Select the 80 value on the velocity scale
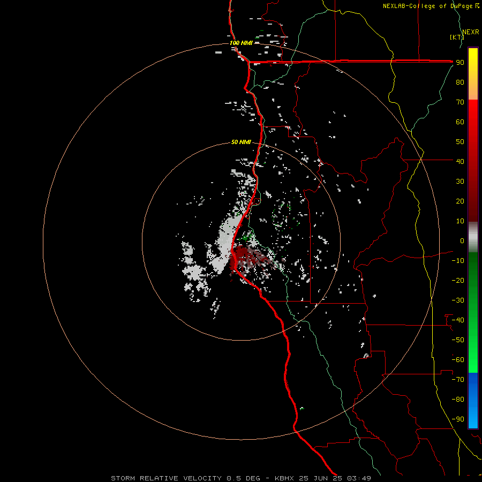This screenshot has width=482, height=482. tap(460, 82)
